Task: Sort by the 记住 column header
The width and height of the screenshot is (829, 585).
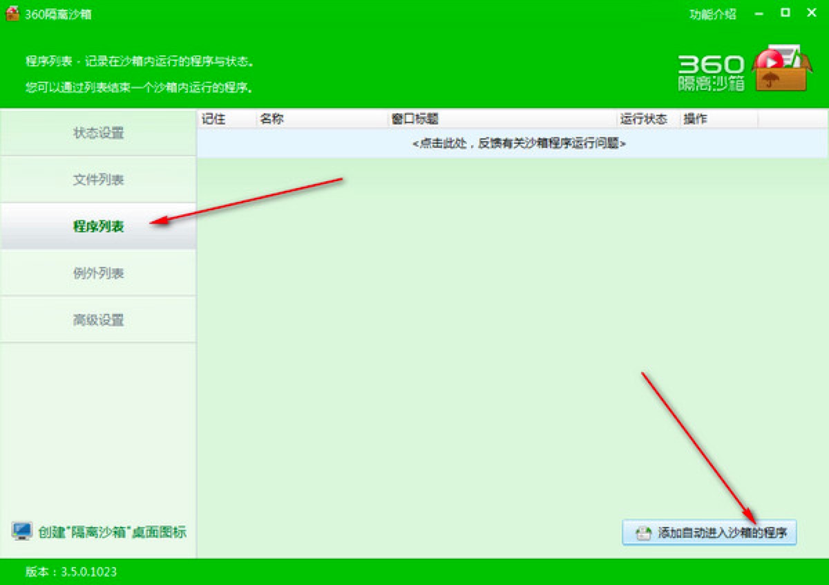Action: [x=227, y=119]
